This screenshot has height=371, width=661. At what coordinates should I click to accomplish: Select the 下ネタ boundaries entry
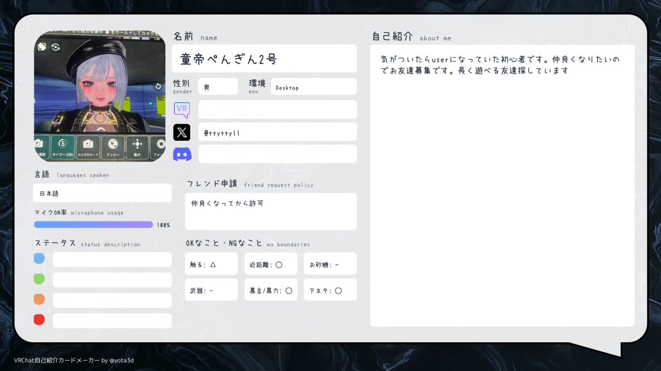tap(330, 290)
